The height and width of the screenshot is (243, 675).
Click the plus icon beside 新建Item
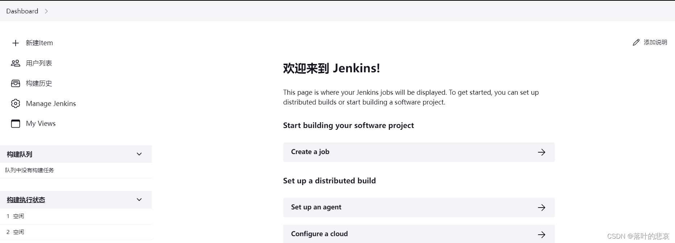[16, 43]
